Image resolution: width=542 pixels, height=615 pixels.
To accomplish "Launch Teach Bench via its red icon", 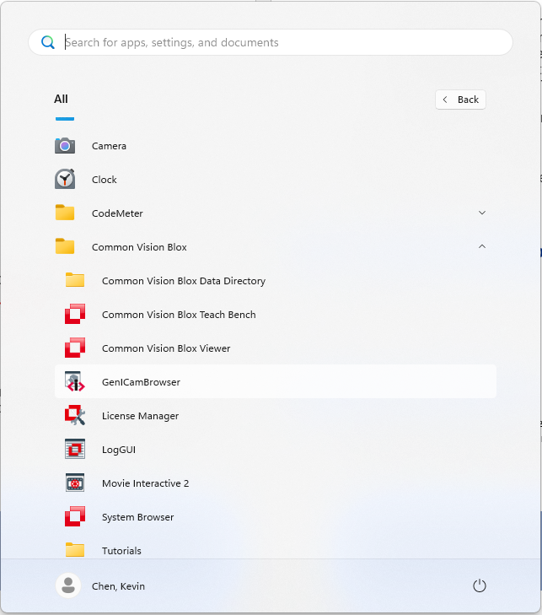I will tap(75, 314).
